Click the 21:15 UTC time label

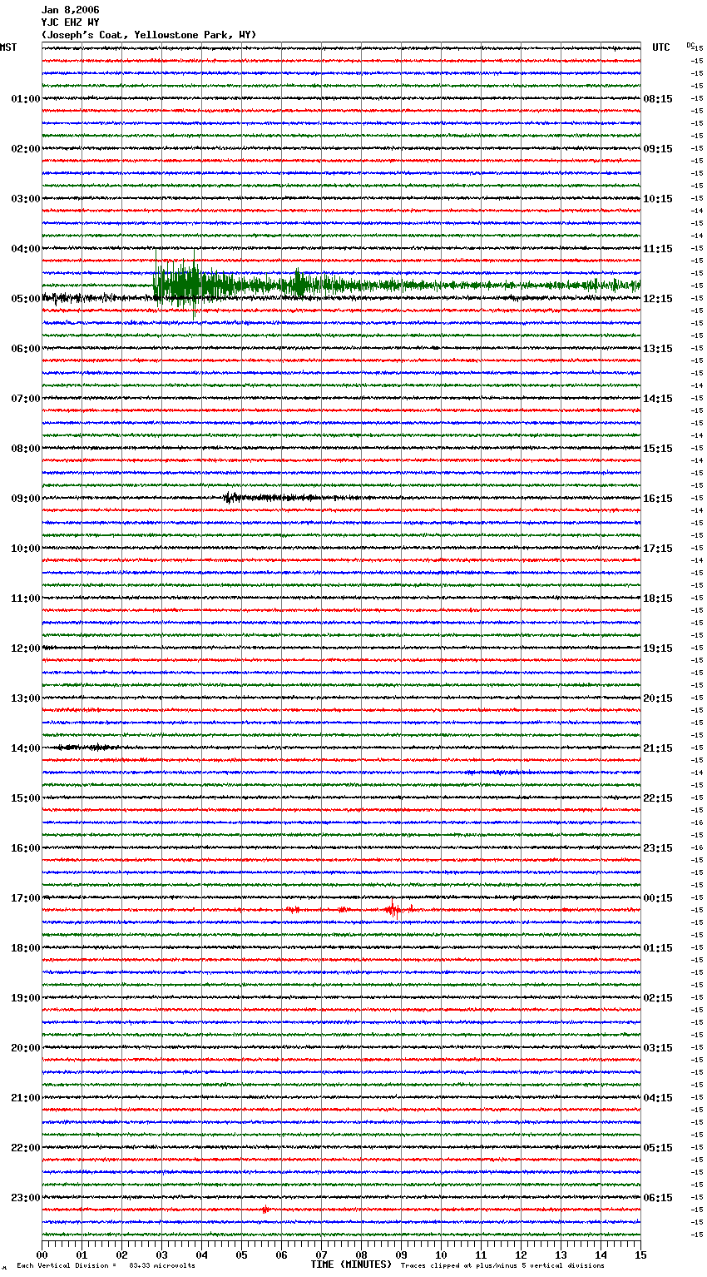(658, 748)
